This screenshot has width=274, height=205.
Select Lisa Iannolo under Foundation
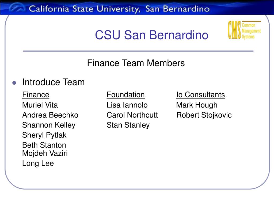click(x=127, y=105)
